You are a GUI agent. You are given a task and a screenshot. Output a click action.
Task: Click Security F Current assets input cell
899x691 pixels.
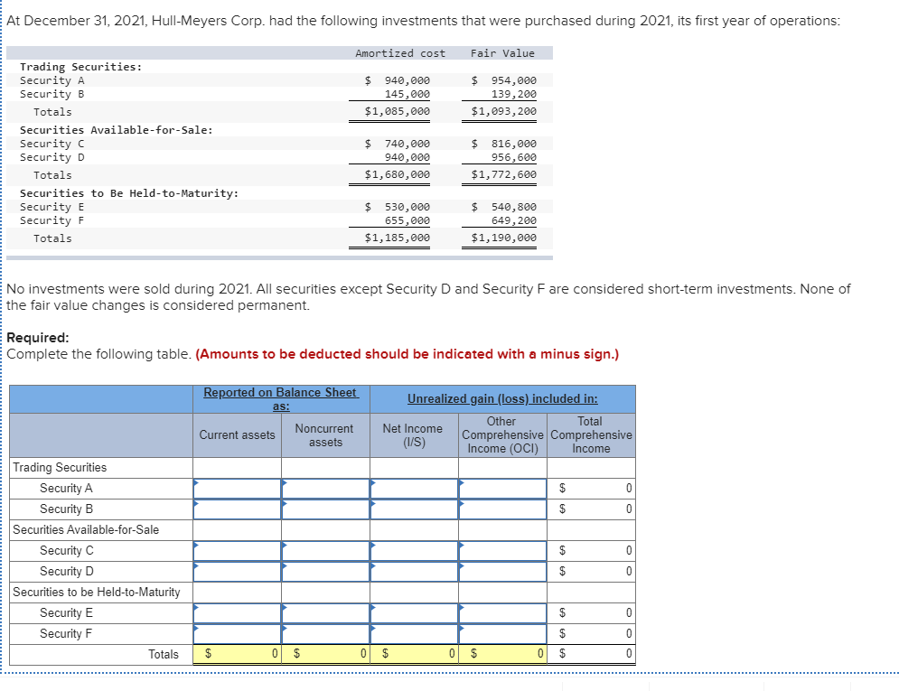click(x=237, y=634)
